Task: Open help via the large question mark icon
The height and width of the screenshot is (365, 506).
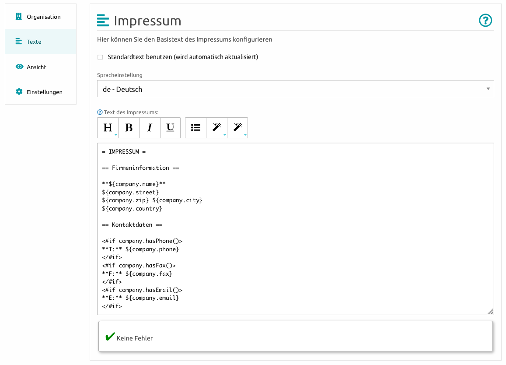Action: tap(485, 20)
